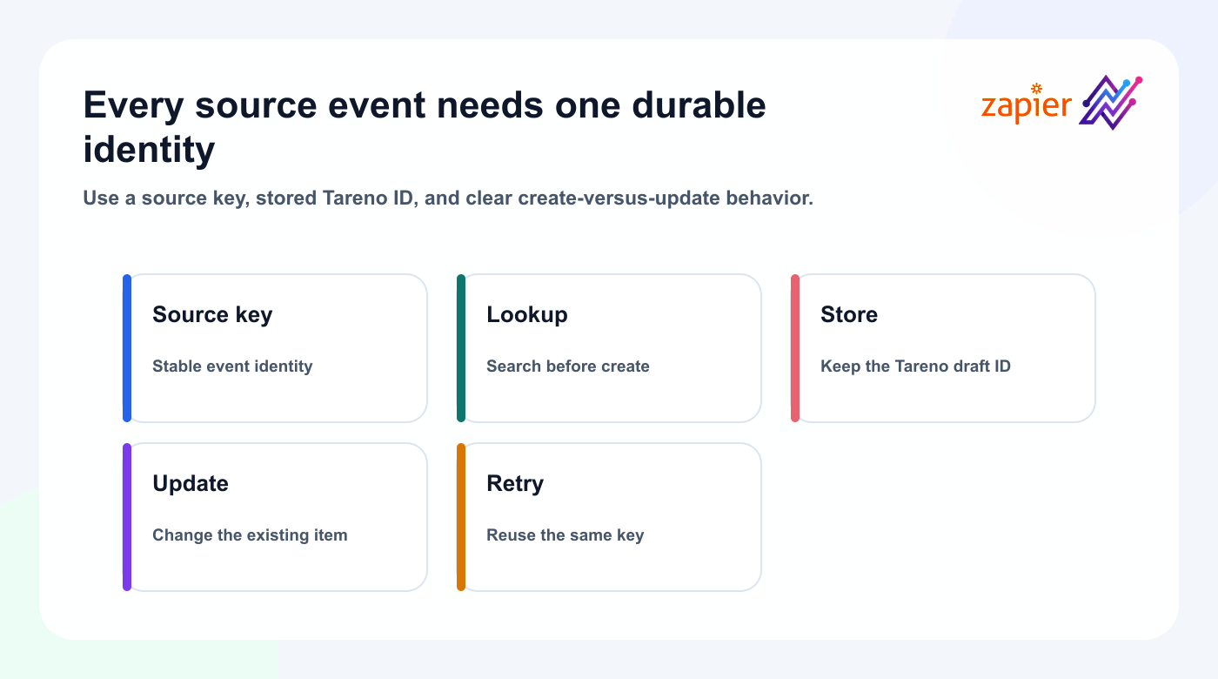1218x679 pixels.
Task: Open the Lookup card
Action: click(x=609, y=348)
